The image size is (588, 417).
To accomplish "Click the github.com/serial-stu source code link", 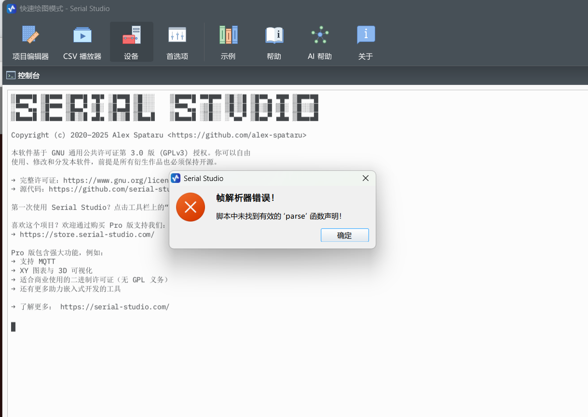I will coord(109,189).
